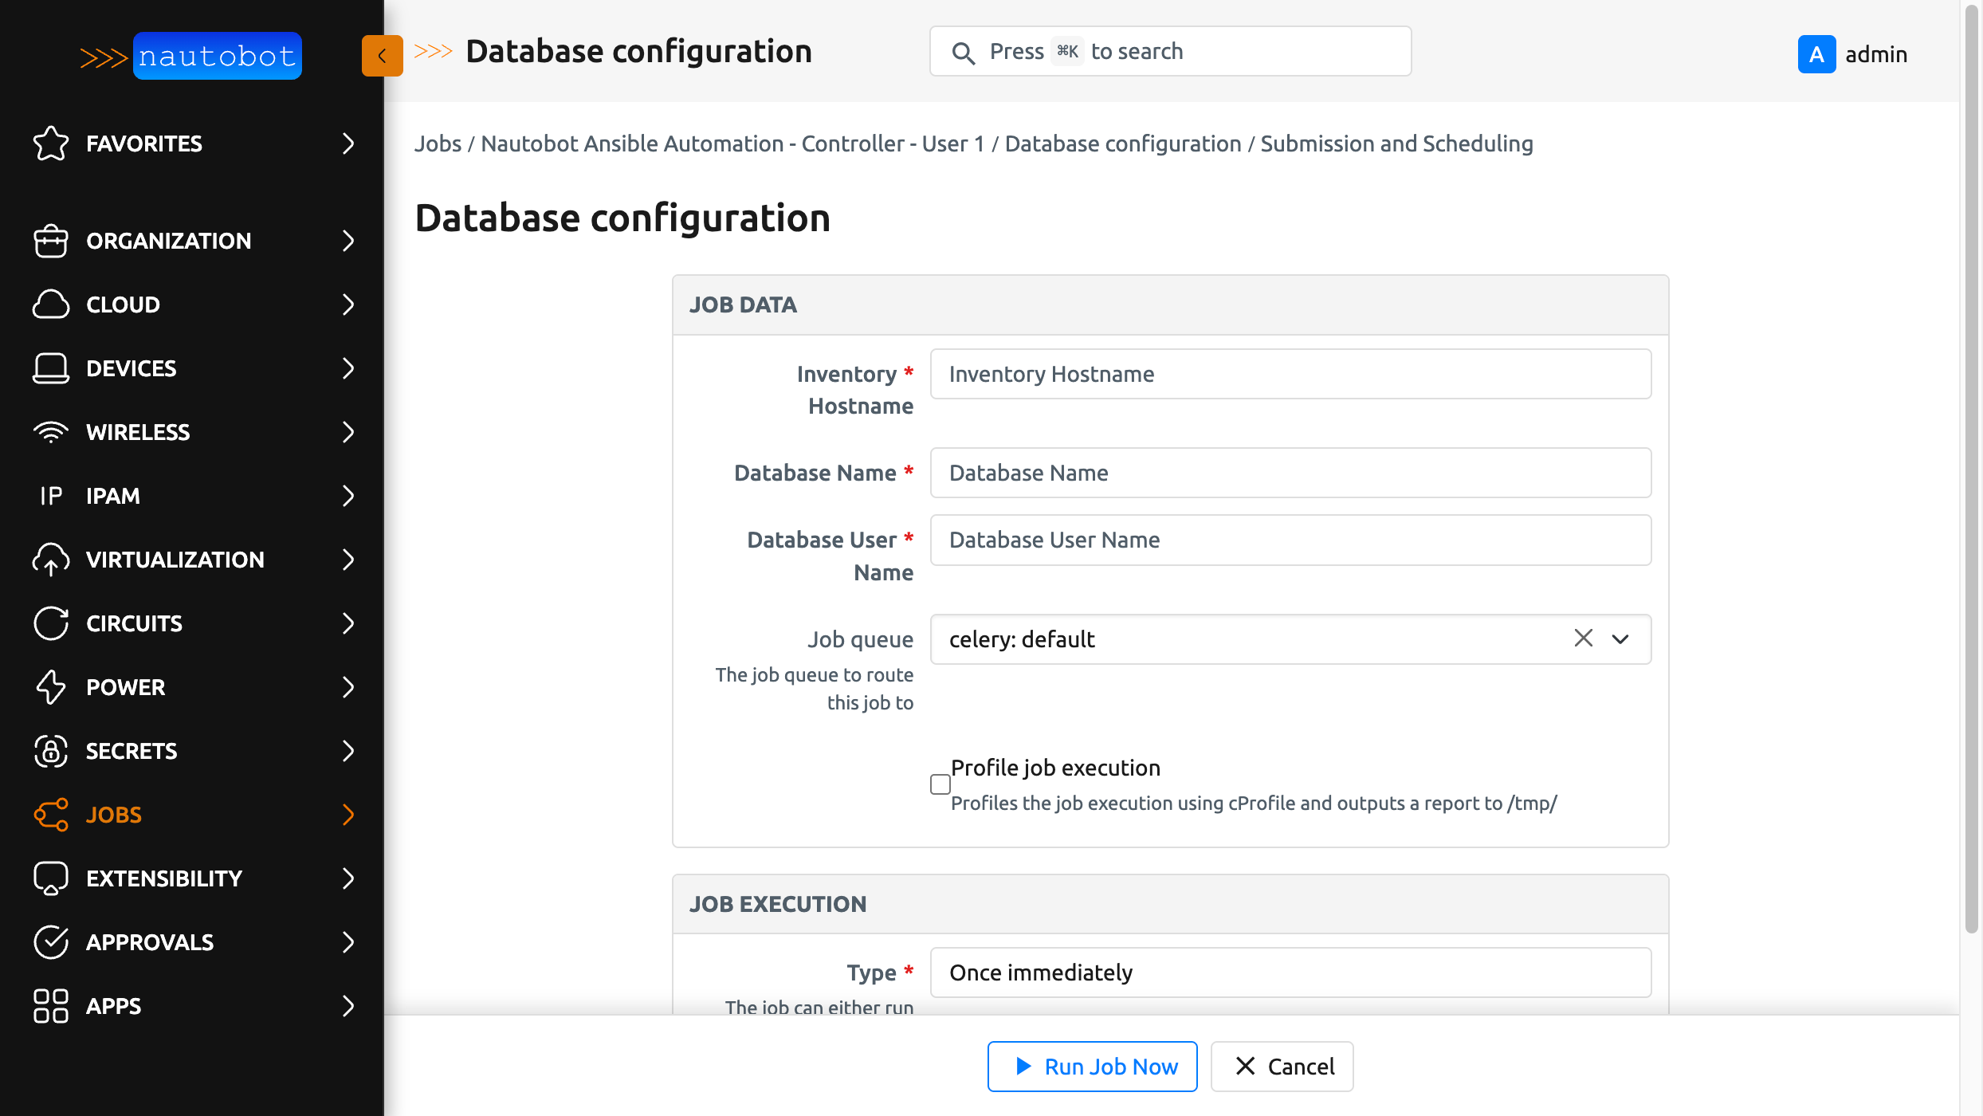Expand the Devices menu chevron

pyautogui.click(x=348, y=368)
